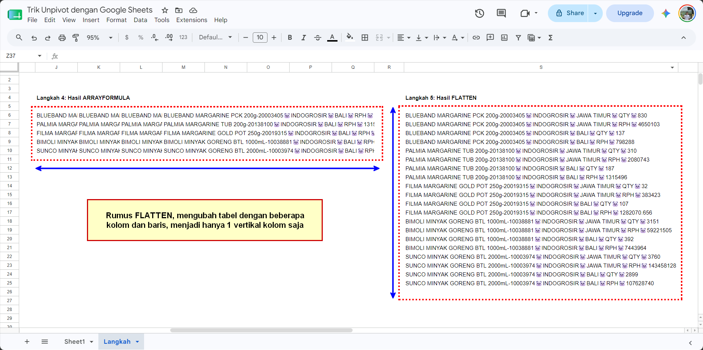703x350 pixels.
Task: Redo the last action
Action: click(x=48, y=38)
